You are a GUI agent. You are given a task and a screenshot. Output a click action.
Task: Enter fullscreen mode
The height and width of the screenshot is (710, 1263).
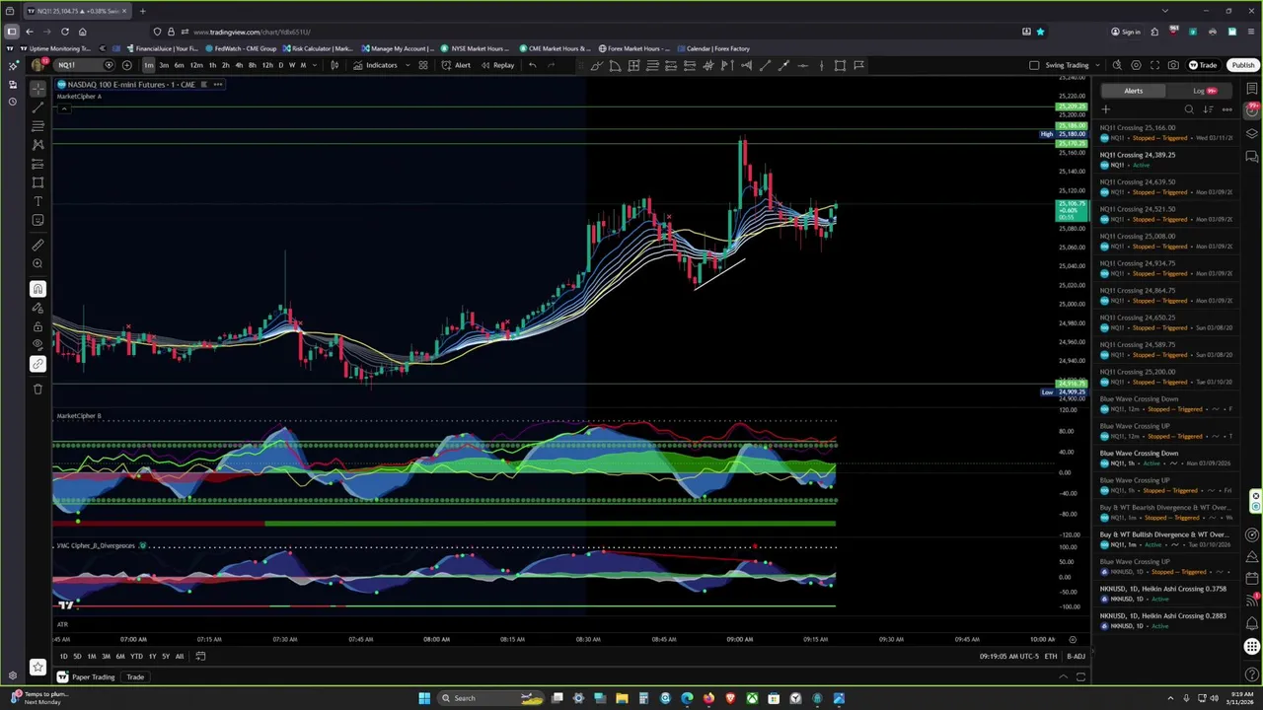tap(1154, 65)
